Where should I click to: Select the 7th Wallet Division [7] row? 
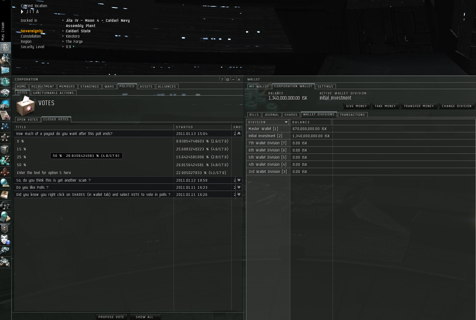point(361,143)
